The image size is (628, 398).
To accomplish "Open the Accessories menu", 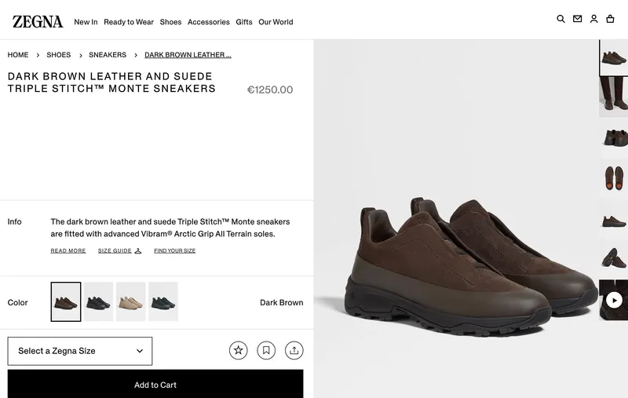I will coord(209,22).
